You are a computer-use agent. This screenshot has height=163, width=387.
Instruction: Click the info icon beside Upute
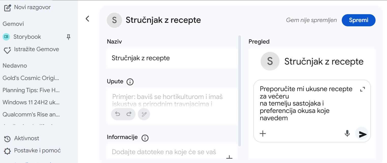(x=130, y=82)
